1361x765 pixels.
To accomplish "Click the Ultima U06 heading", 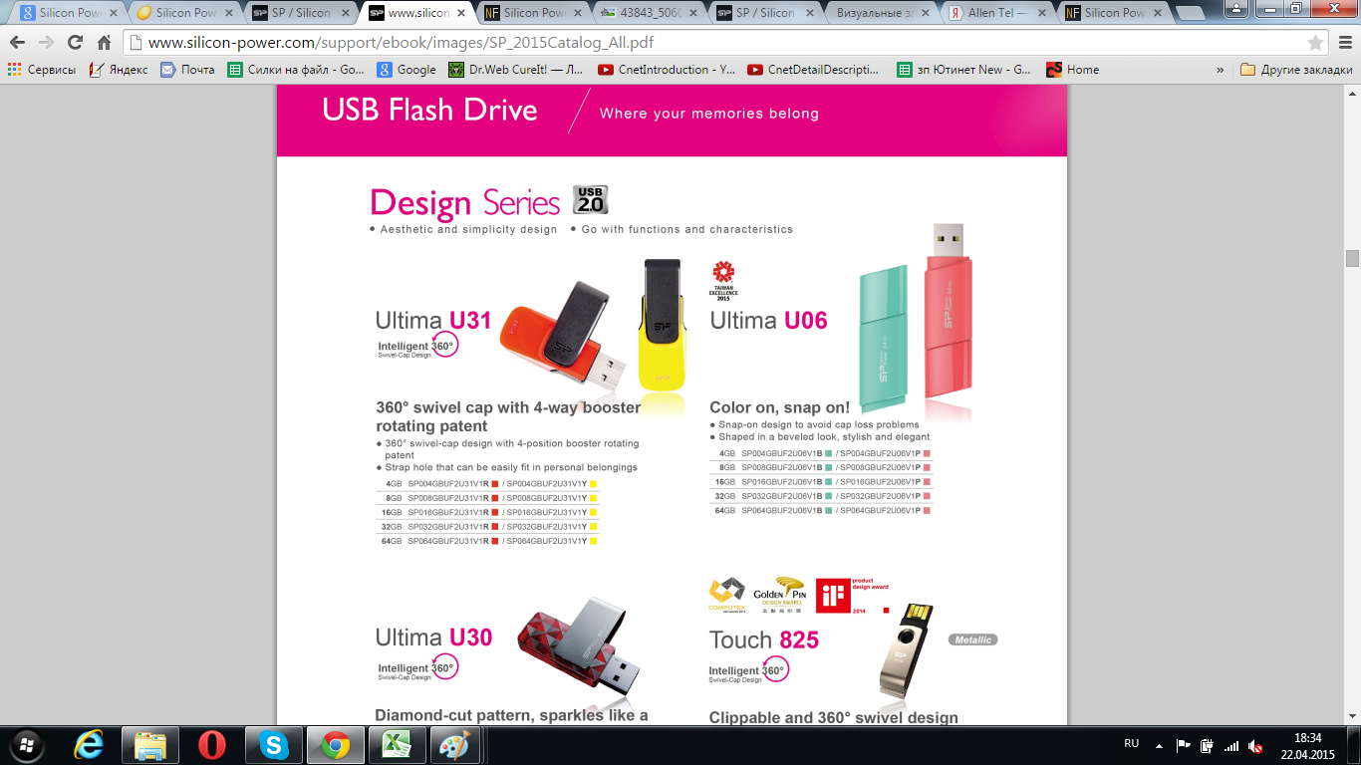I will [x=768, y=320].
